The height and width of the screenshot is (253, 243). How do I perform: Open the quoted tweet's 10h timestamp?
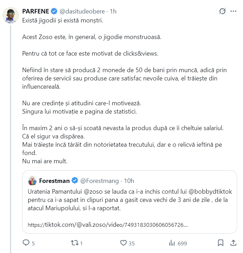(129, 181)
